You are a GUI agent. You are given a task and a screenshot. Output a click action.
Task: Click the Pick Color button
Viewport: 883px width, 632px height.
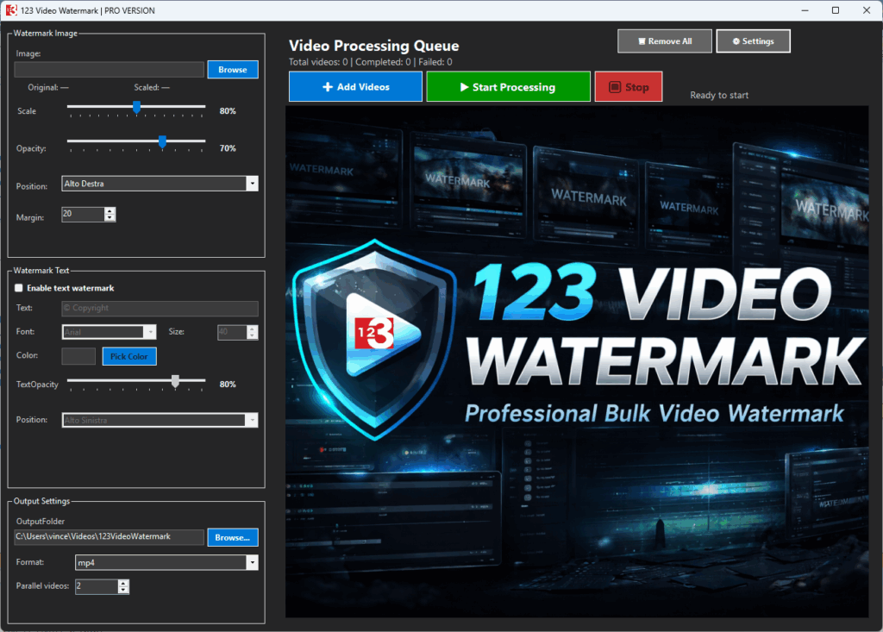[x=129, y=356]
